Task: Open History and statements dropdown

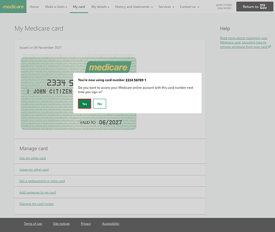Action: click(134, 7)
